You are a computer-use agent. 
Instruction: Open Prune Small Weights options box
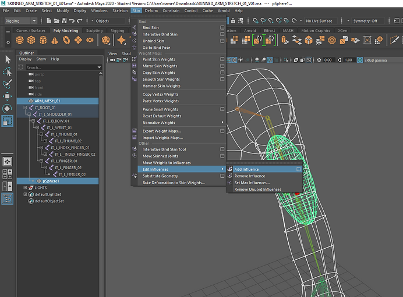tap(222, 109)
